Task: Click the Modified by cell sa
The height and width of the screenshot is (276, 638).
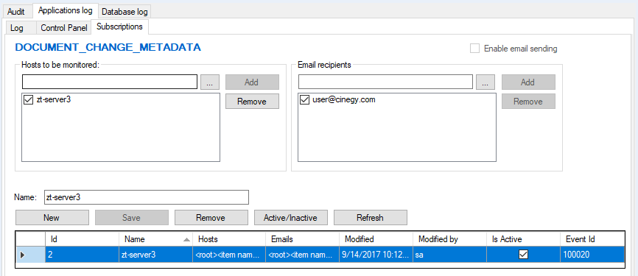Action: pyautogui.click(x=449, y=255)
